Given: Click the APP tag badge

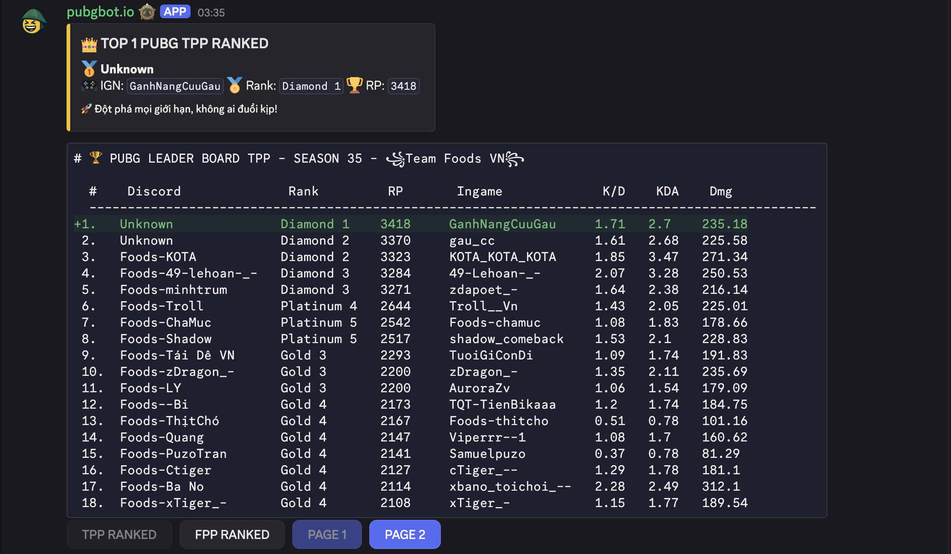Looking at the screenshot, I should (x=175, y=12).
